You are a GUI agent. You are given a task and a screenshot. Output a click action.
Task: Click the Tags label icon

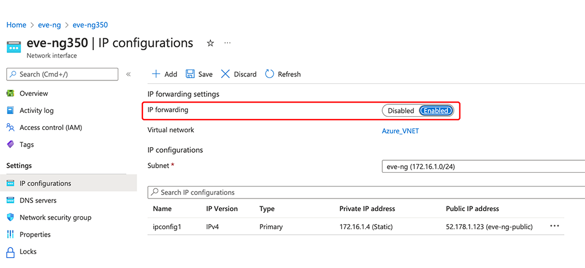(x=10, y=144)
